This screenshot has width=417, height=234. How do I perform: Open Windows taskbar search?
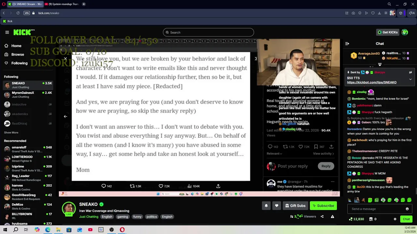(16, 230)
